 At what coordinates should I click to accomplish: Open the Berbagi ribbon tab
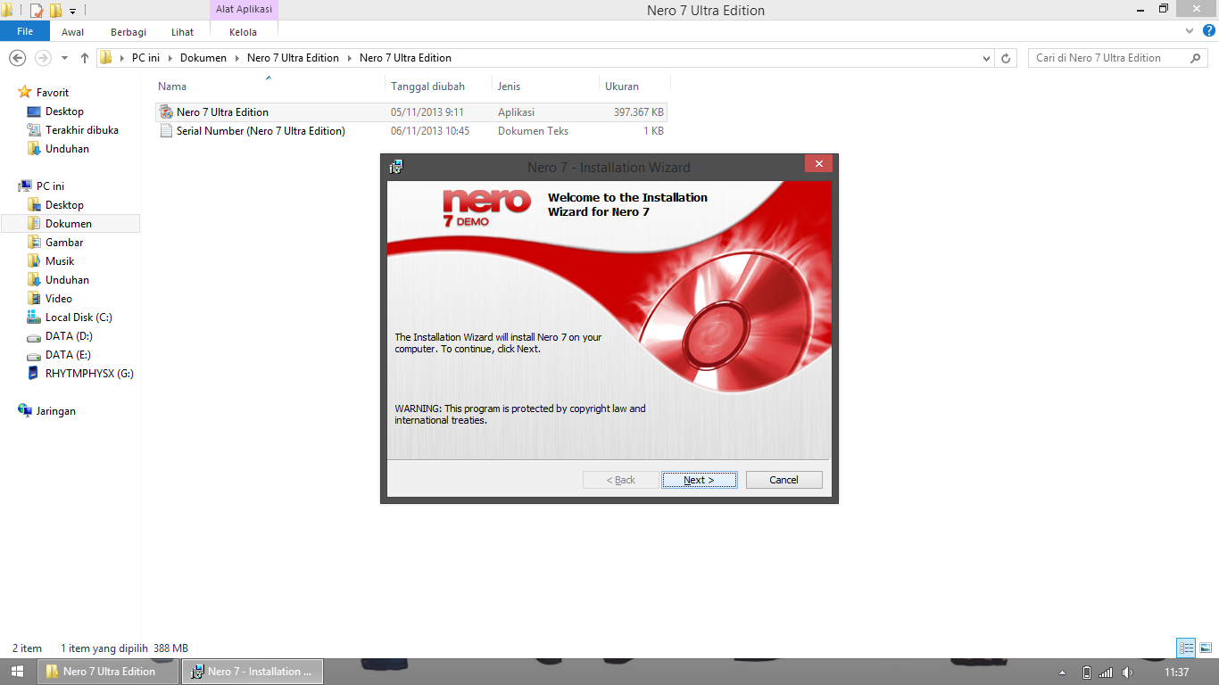129,32
